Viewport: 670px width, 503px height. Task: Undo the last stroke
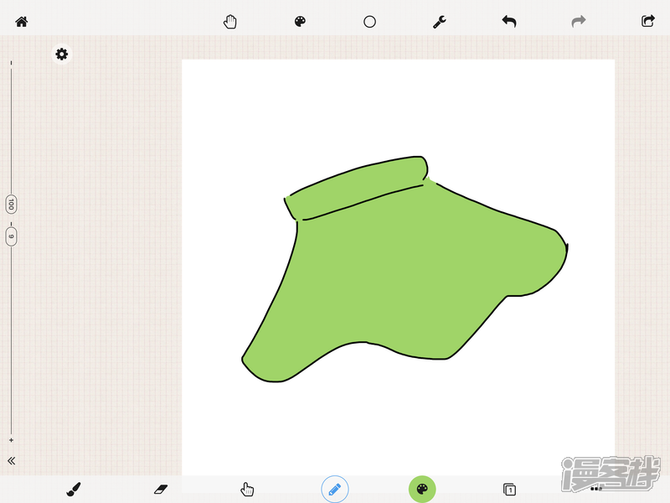click(508, 22)
